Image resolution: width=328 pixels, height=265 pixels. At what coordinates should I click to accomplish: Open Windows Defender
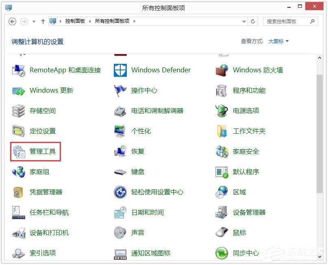click(x=160, y=70)
